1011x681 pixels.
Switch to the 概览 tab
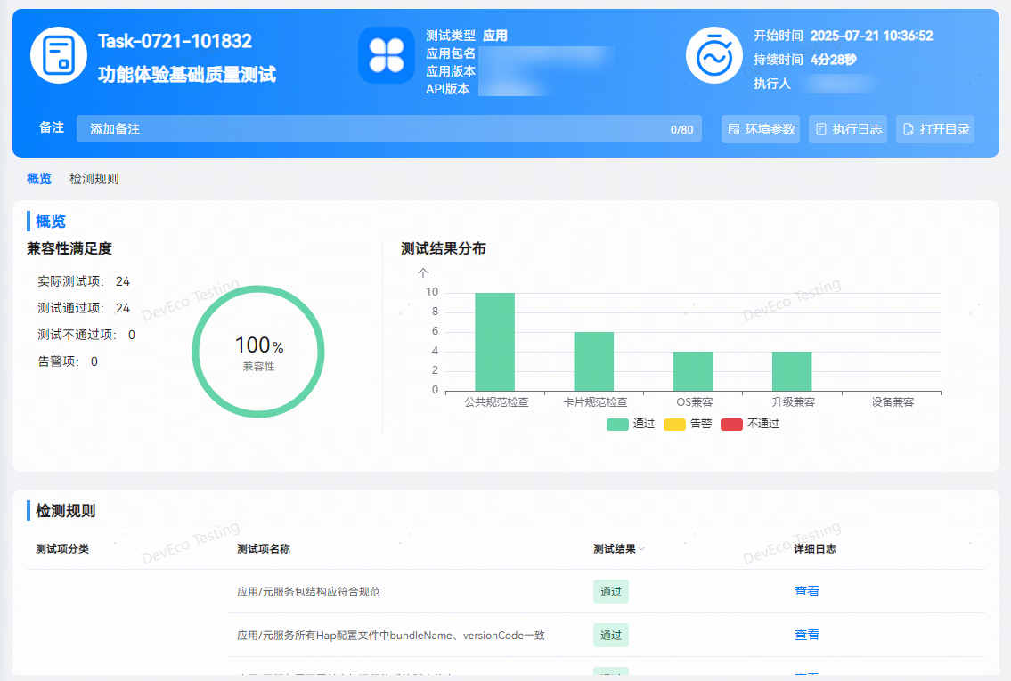coord(39,179)
